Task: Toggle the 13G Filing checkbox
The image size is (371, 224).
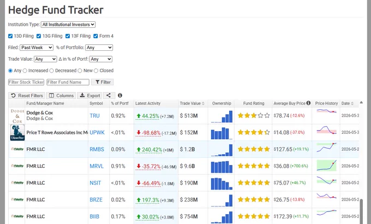Action: point(39,36)
